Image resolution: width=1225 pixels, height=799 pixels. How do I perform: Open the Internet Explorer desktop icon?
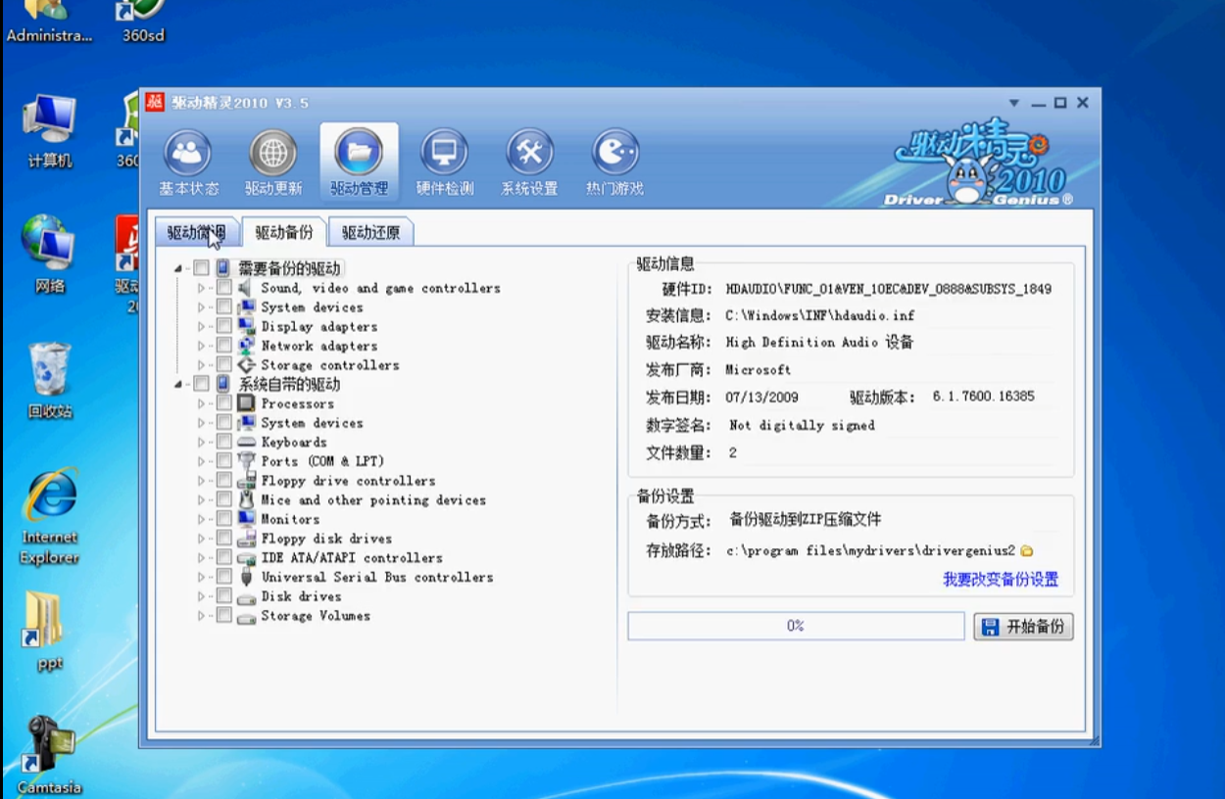(x=49, y=517)
